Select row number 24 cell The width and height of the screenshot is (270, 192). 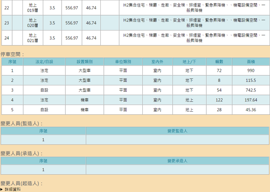(x=7, y=38)
